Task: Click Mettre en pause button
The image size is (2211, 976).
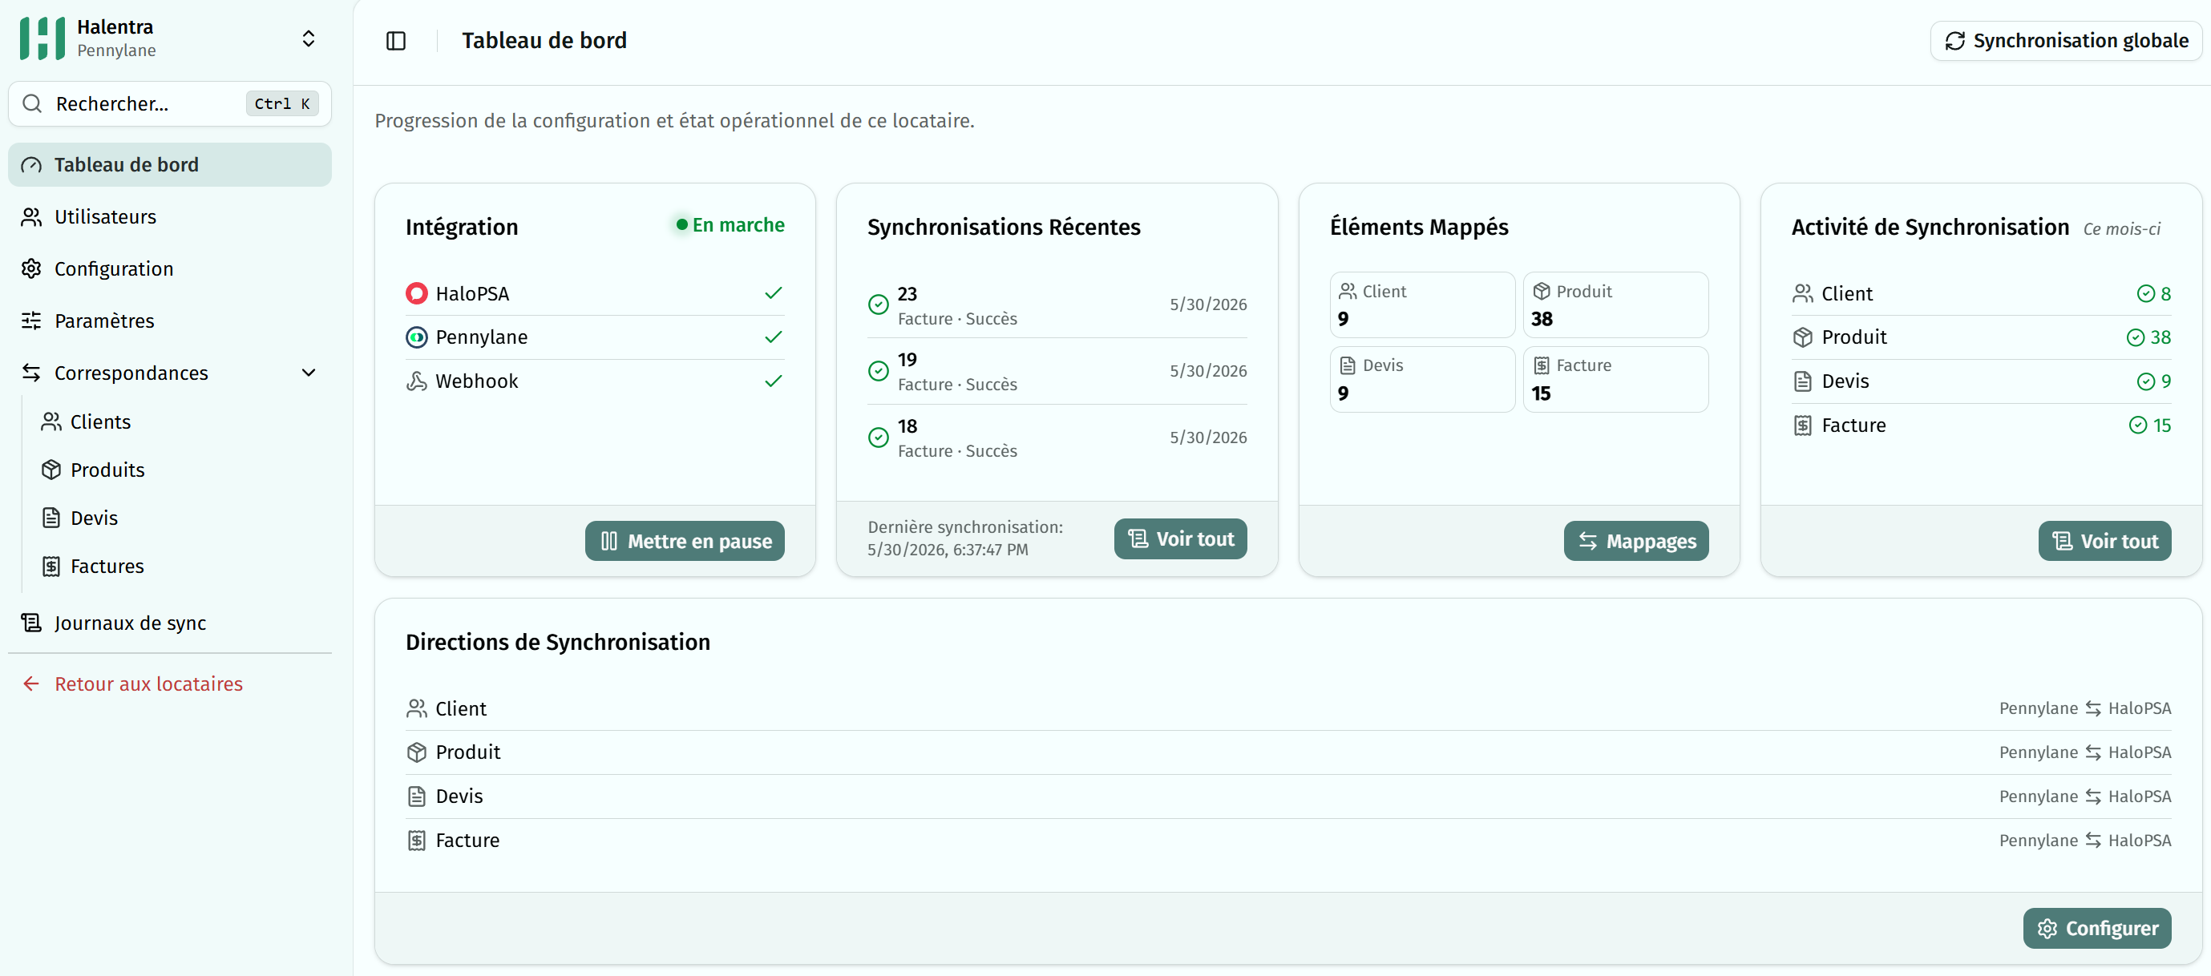Action: coord(684,541)
